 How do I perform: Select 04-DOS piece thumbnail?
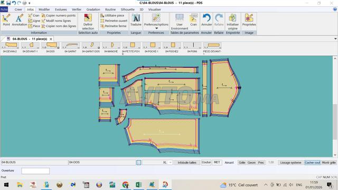tap(51, 47)
